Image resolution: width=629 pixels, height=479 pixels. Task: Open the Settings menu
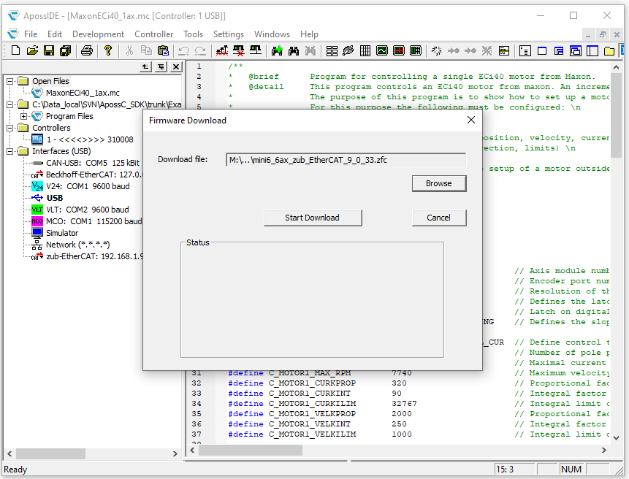pos(228,34)
